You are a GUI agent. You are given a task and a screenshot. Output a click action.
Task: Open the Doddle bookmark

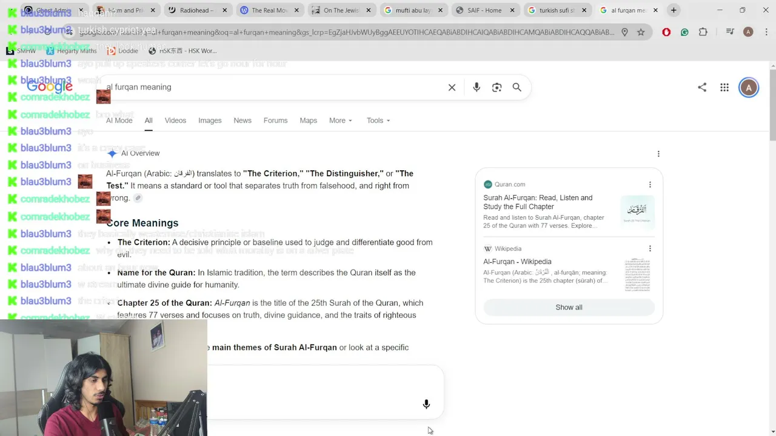tap(122, 51)
